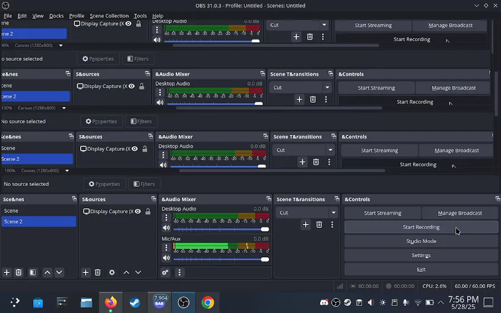Viewport: 501px width, 313px height.
Task: Toggle Display Capture lock in the toolbar-equipped Sources dock
Action: (x=148, y=211)
